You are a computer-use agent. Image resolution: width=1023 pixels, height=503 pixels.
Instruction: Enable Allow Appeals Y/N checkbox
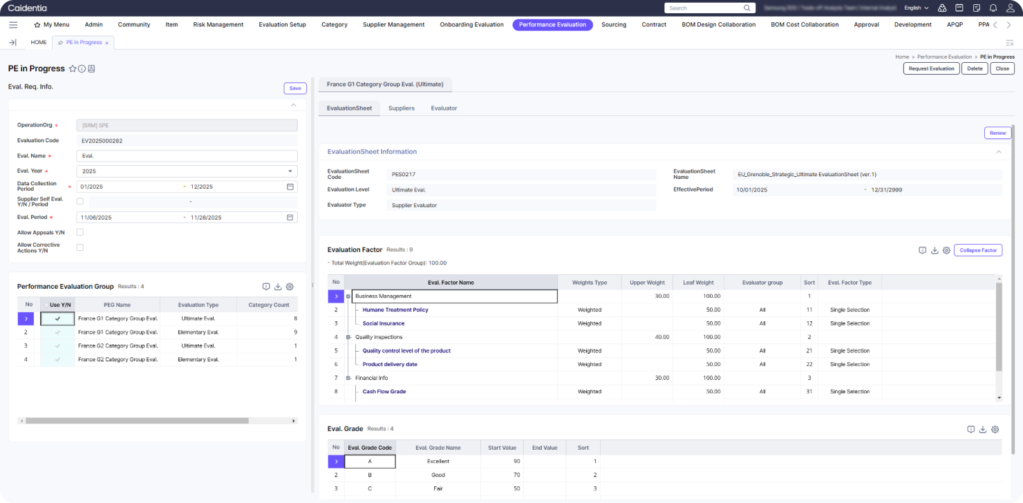[80, 232]
